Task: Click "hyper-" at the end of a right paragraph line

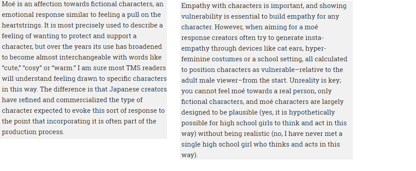Action: pyautogui.click(x=316, y=49)
